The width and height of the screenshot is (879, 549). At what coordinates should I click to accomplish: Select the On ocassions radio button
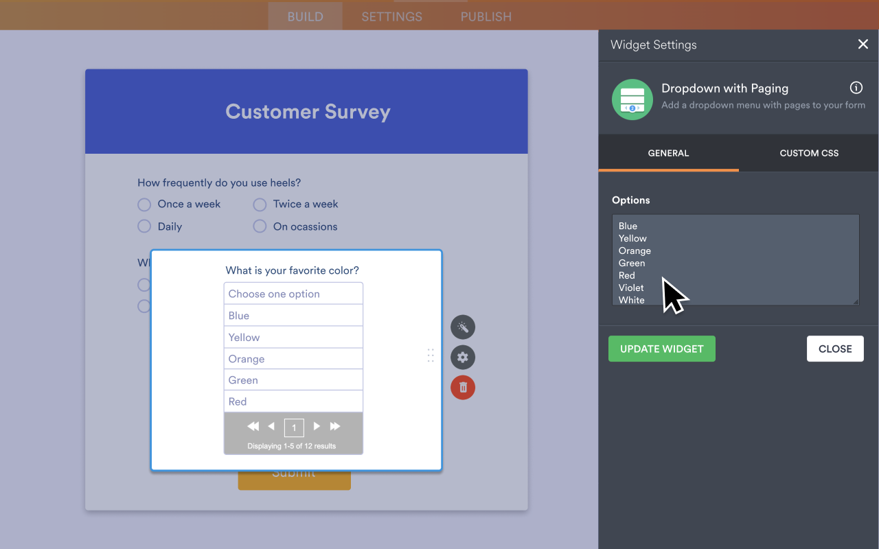(x=259, y=226)
